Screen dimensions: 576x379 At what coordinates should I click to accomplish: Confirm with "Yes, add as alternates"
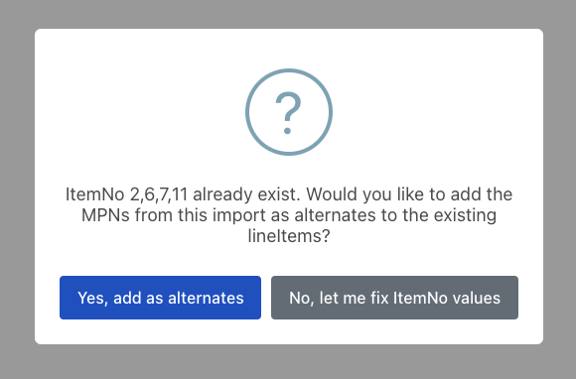coord(160,298)
